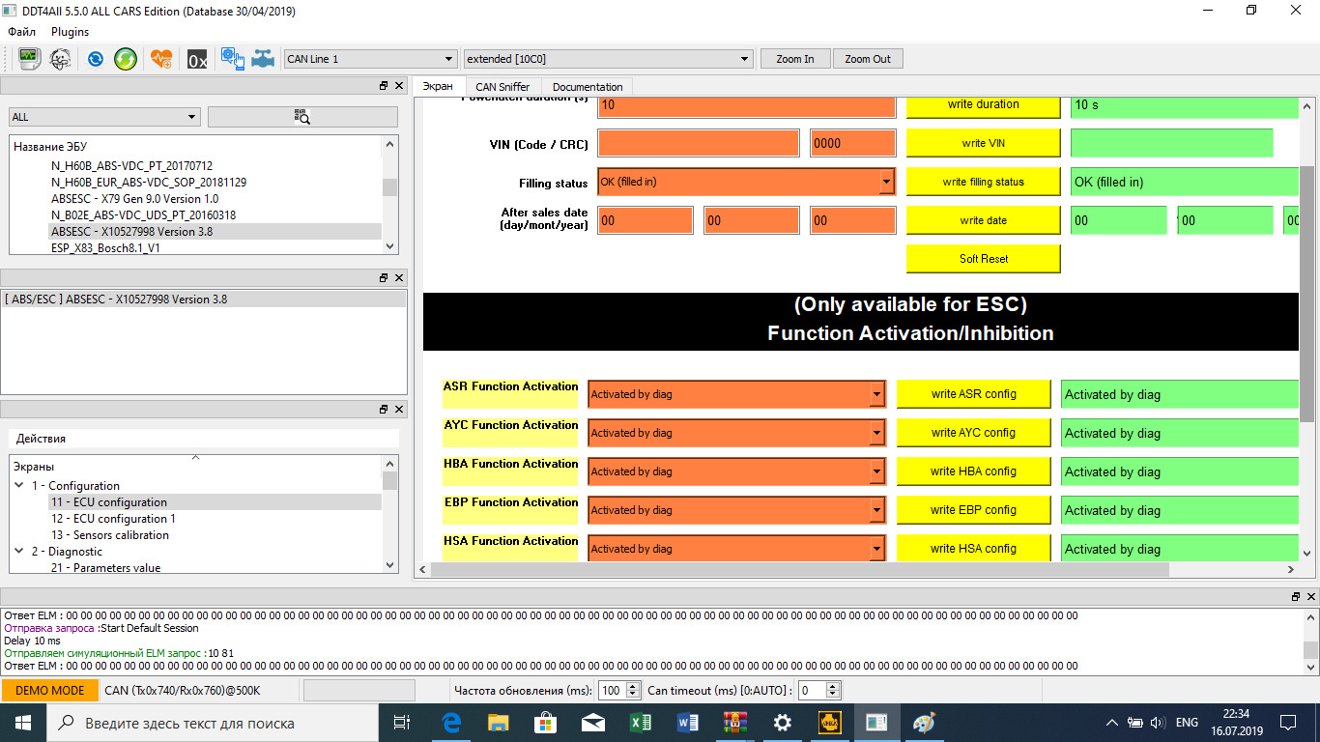Select ABSESC - X79 Gen 9.0 Version 1.0
The width and height of the screenshot is (1320, 742).
[134, 199]
